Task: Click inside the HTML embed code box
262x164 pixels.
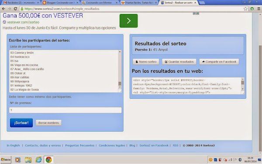Action: point(186,86)
